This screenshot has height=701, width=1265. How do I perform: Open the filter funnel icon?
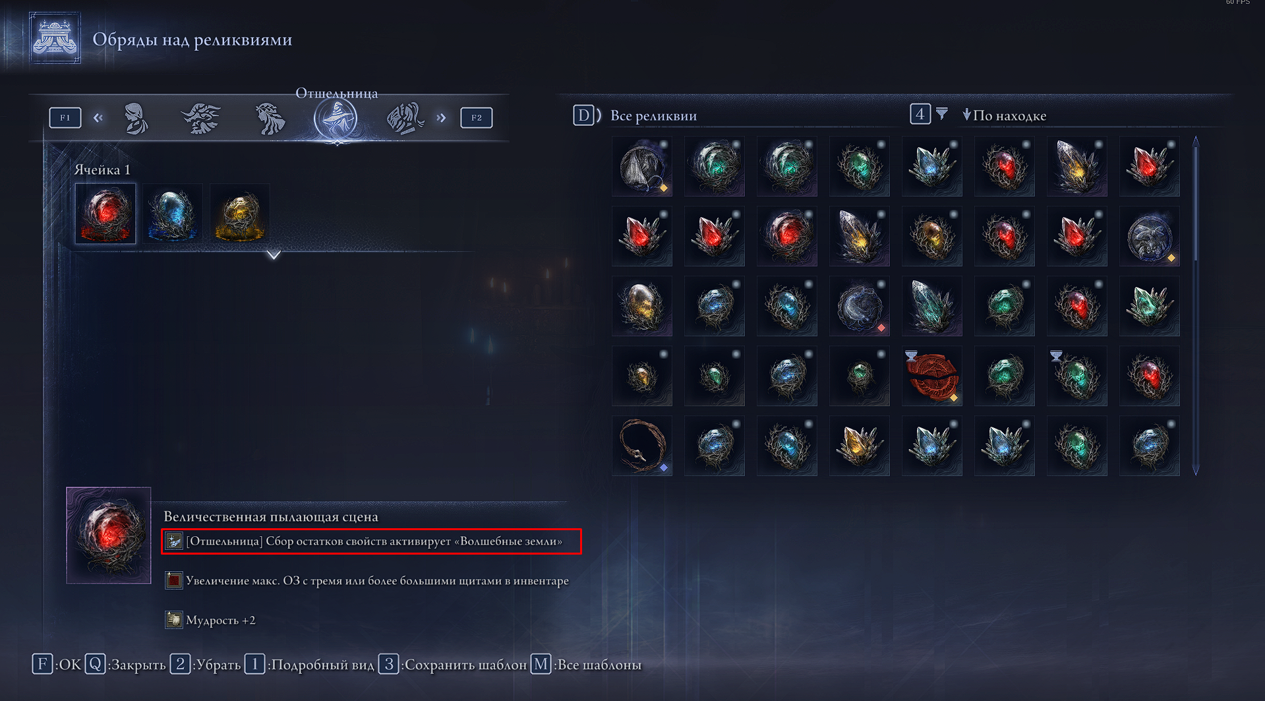[942, 114]
